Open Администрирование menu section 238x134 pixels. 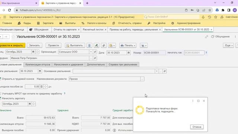coord(186,23)
